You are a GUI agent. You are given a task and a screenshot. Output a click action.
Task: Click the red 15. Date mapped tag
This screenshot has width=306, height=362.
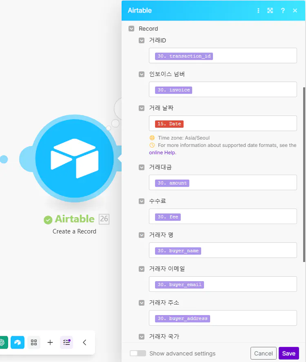169,124
